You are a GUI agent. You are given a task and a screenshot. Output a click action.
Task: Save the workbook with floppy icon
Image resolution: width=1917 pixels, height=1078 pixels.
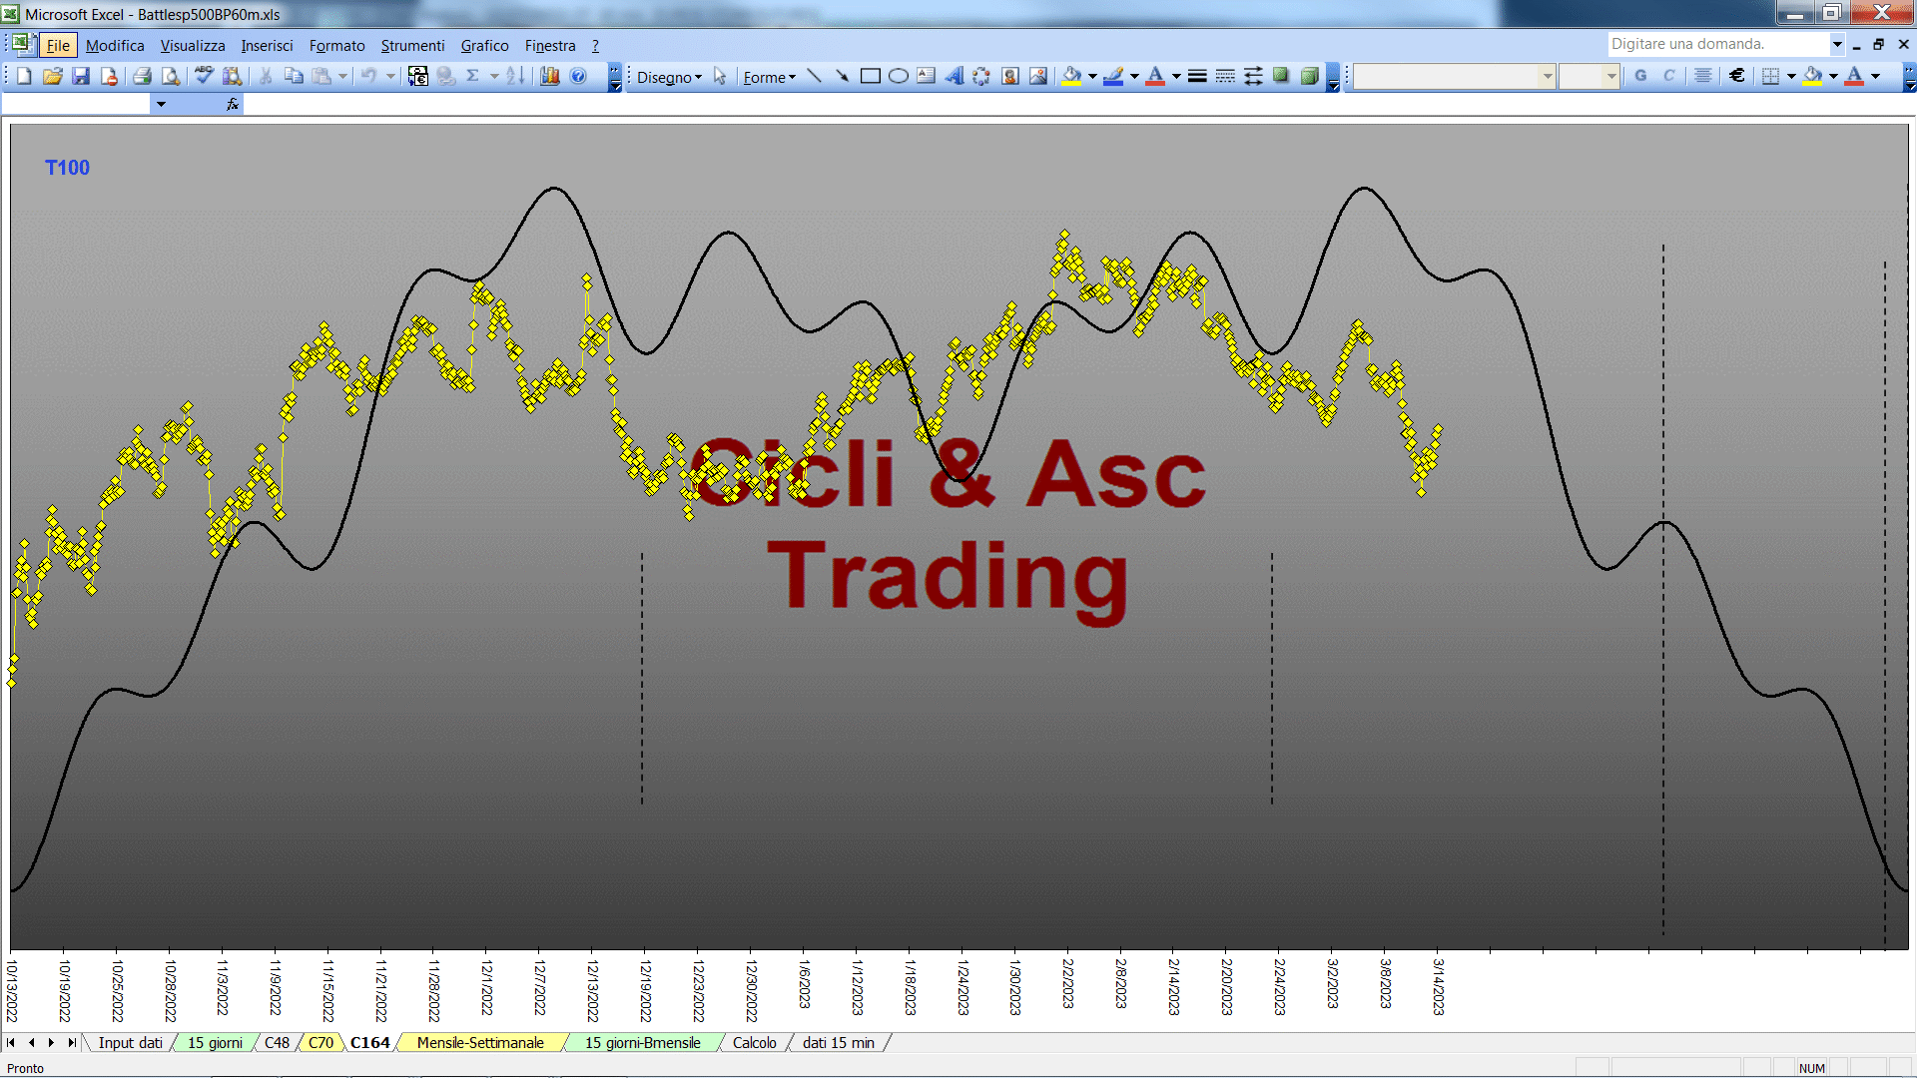[81, 76]
